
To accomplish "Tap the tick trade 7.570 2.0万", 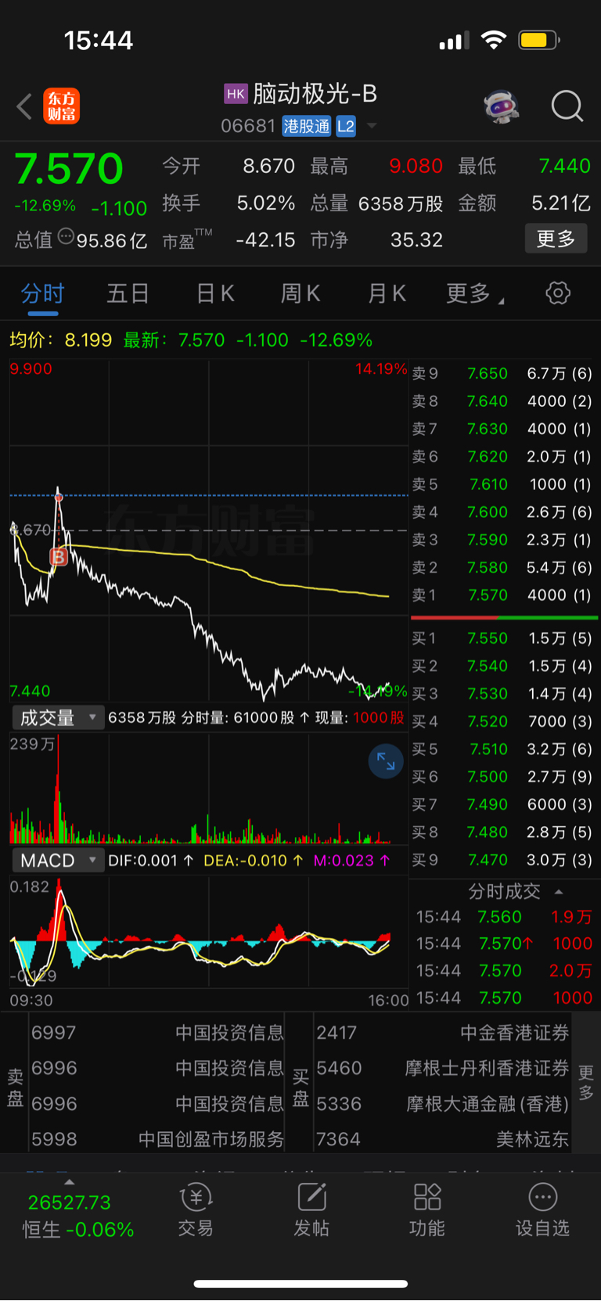I will [504, 971].
